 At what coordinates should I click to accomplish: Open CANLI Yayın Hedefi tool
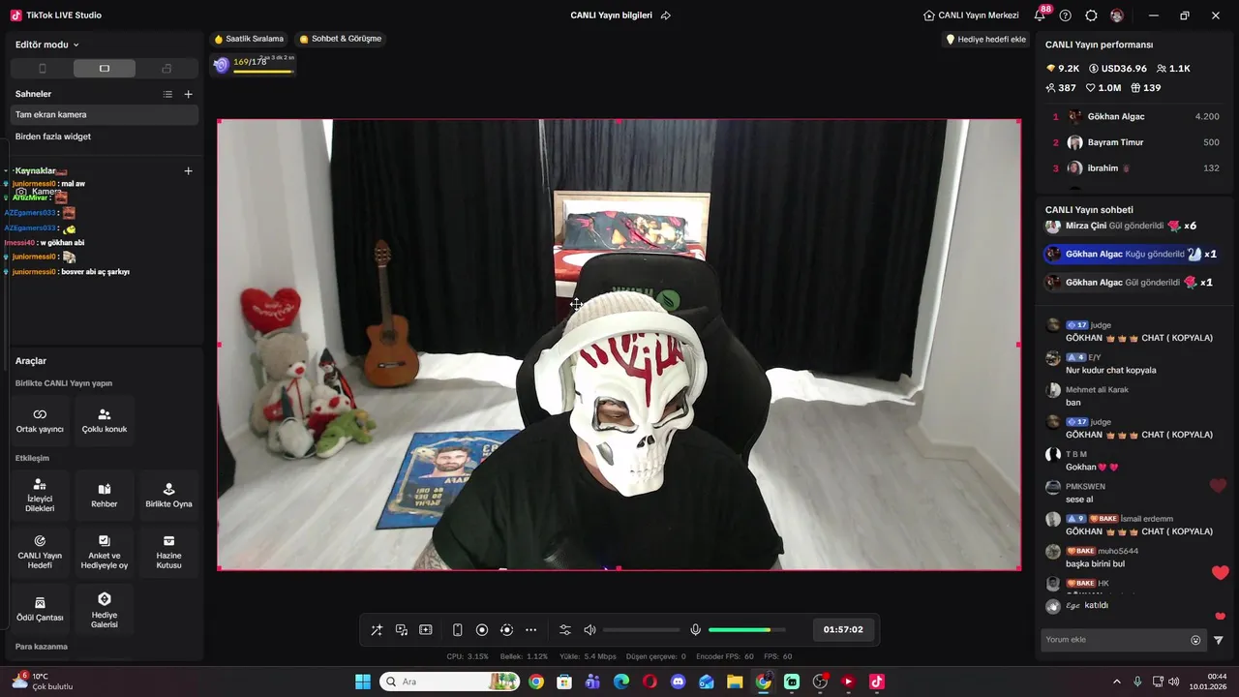click(40, 552)
